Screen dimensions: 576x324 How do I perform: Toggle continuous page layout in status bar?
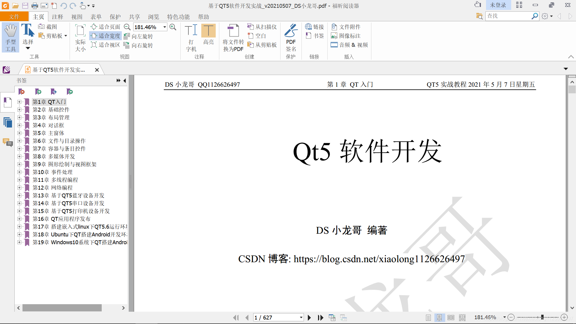click(x=439, y=317)
